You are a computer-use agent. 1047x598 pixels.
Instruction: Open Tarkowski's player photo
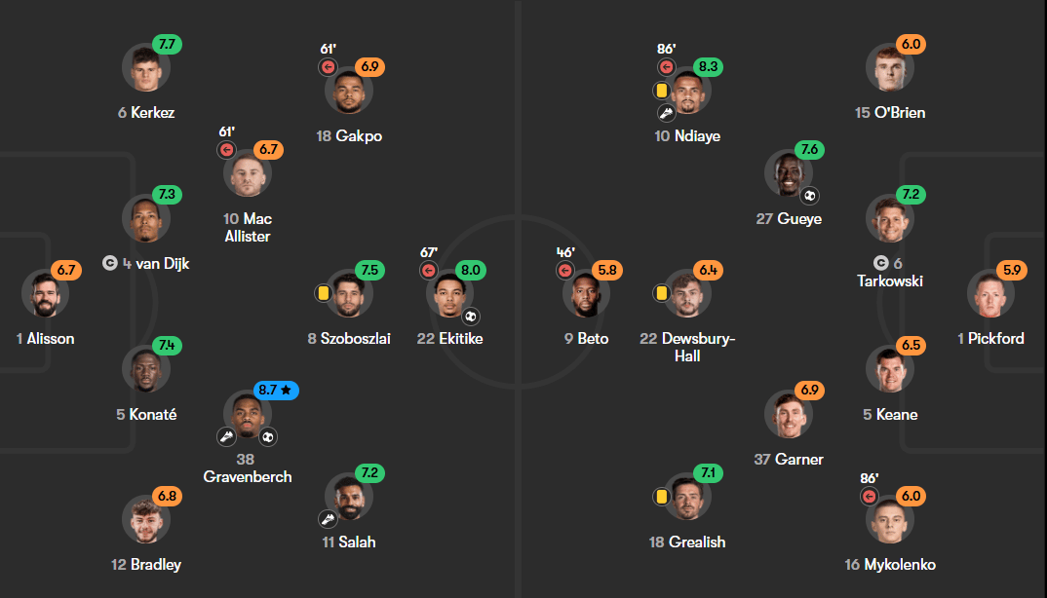tap(890, 218)
